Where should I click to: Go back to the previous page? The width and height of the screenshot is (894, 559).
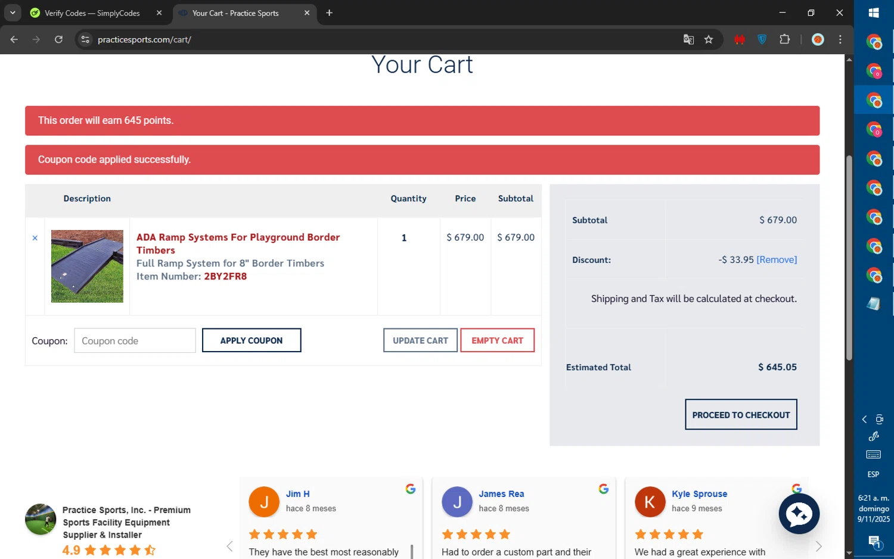pyautogui.click(x=14, y=39)
